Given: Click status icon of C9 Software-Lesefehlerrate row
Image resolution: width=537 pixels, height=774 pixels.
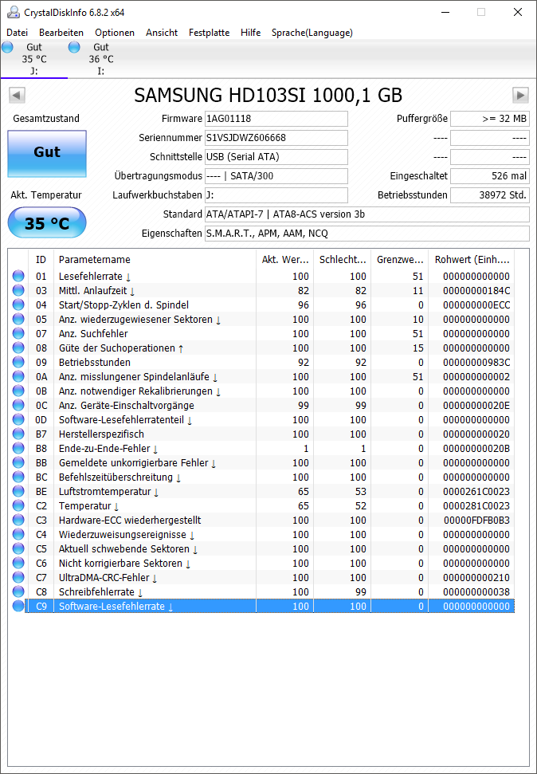Looking at the screenshot, I should coord(18,606).
